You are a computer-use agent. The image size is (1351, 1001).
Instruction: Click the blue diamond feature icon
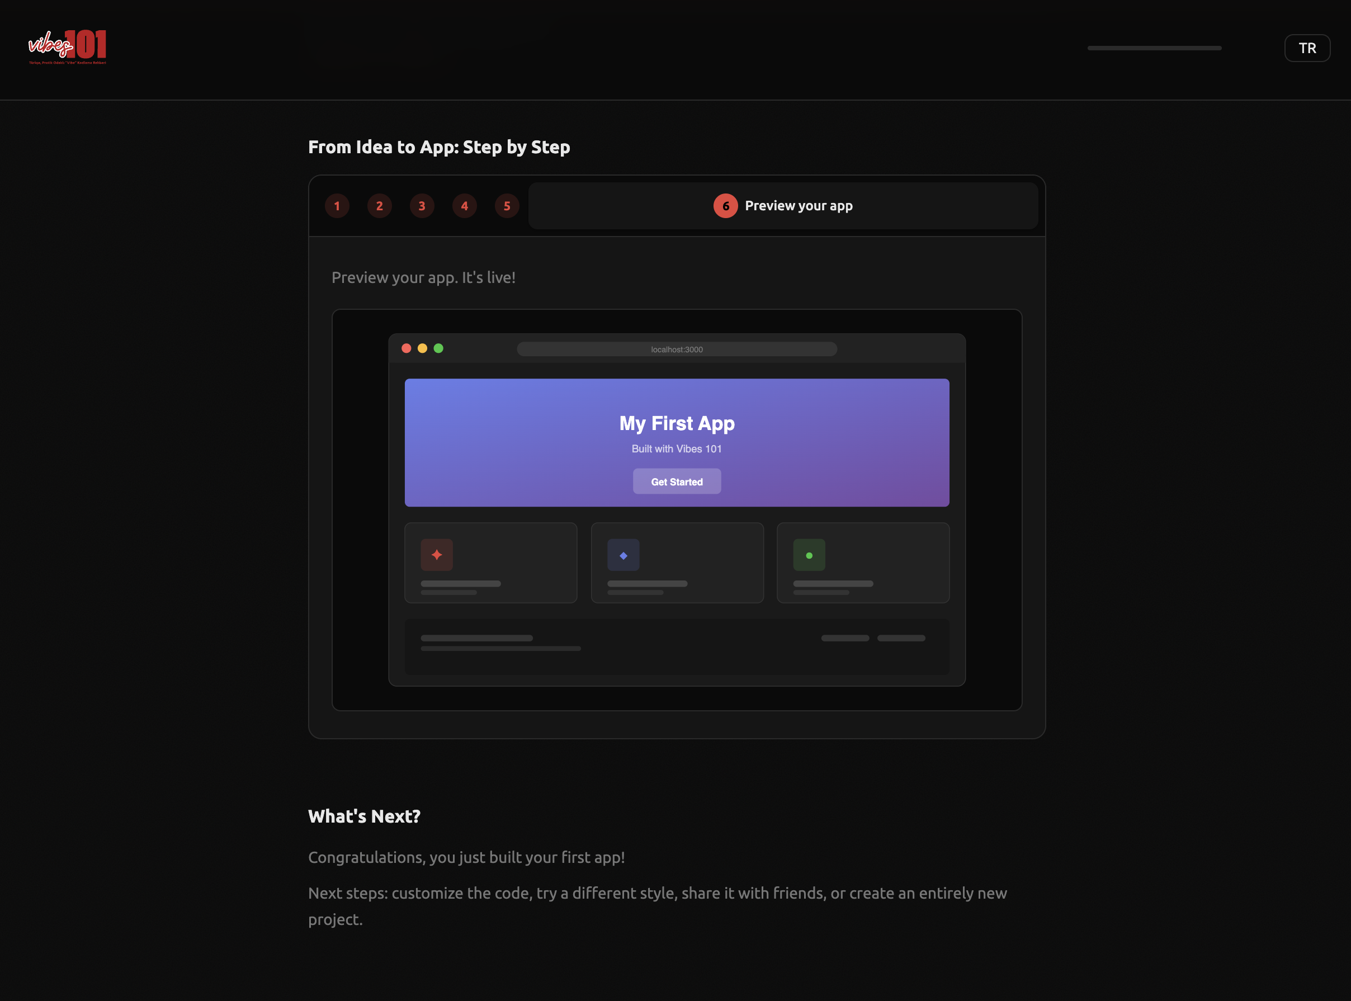(623, 555)
